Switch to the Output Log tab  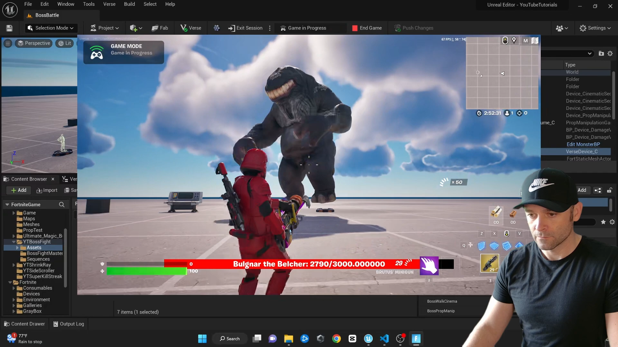(x=69, y=324)
